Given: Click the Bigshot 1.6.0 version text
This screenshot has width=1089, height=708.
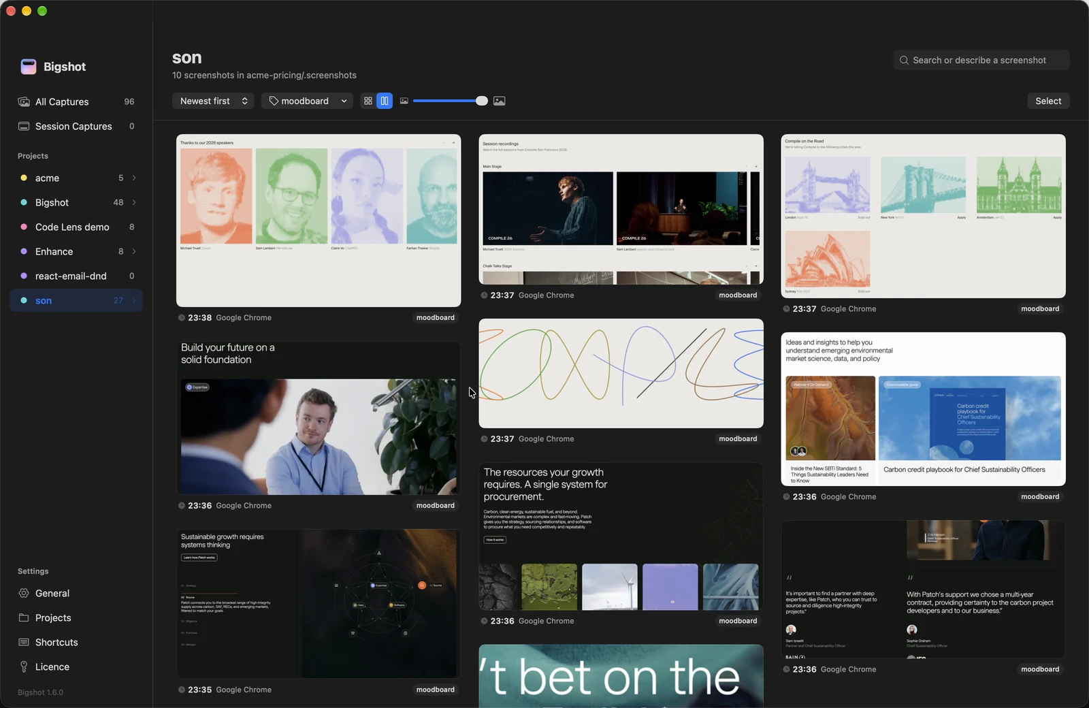Looking at the screenshot, I should [x=40, y=692].
